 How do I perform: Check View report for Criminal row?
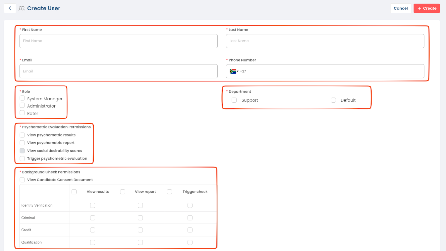click(140, 218)
